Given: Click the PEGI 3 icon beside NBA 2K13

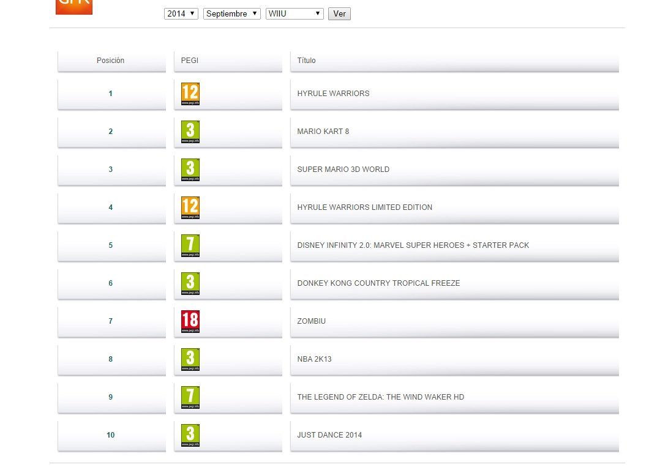Looking at the screenshot, I should (x=190, y=359).
